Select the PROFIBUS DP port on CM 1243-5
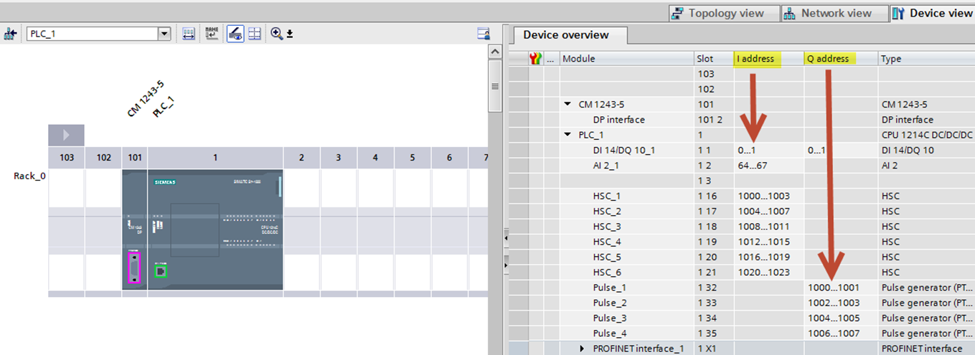This screenshot has width=975, height=355. [x=133, y=266]
